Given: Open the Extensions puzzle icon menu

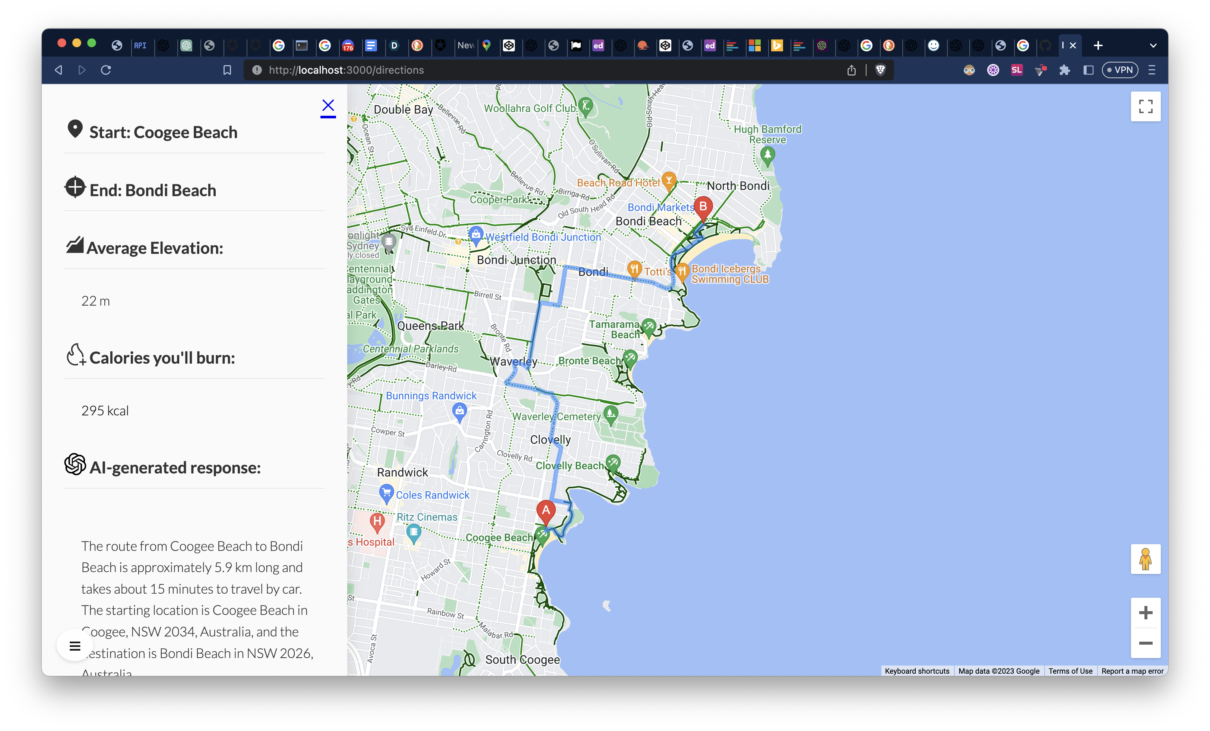Looking at the screenshot, I should (x=1064, y=70).
